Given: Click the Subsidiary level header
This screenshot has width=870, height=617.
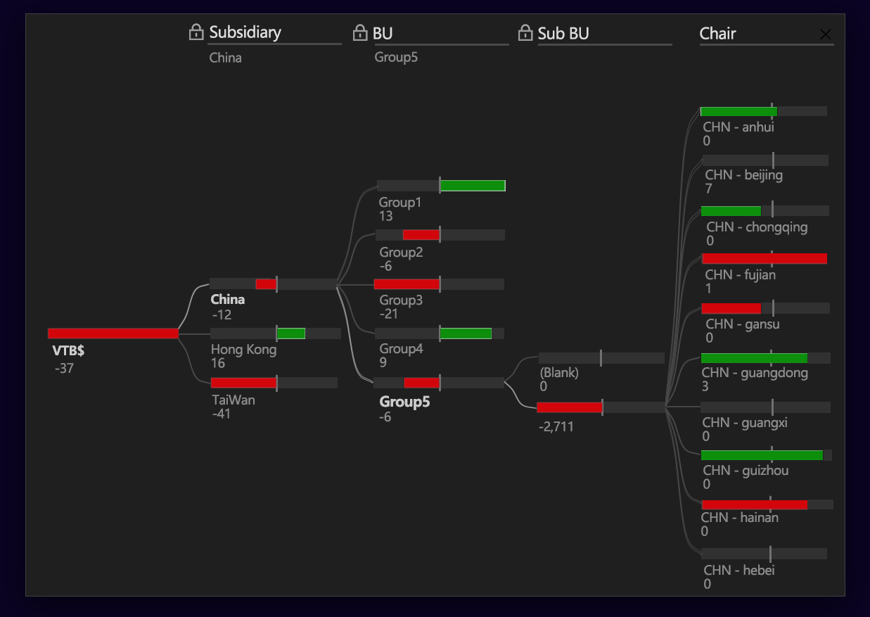Looking at the screenshot, I should pyautogui.click(x=245, y=32).
